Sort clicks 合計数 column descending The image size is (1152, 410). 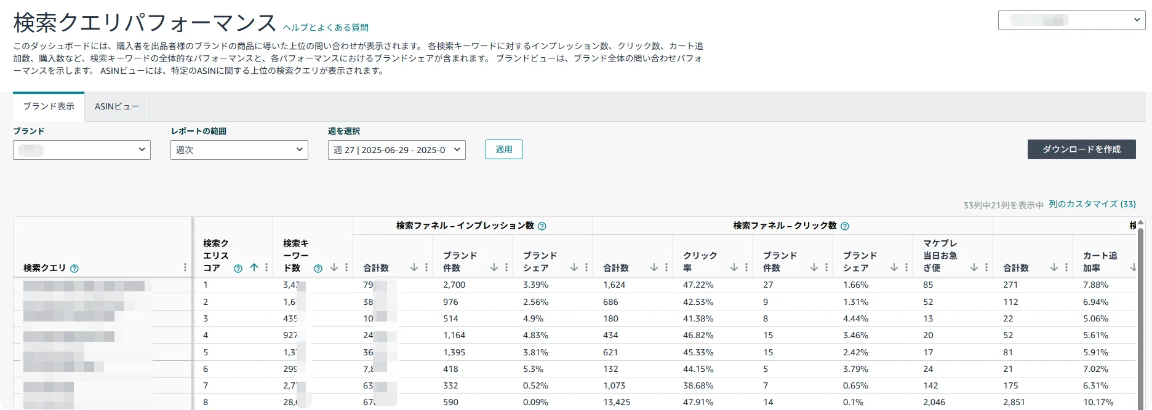pyautogui.click(x=654, y=267)
